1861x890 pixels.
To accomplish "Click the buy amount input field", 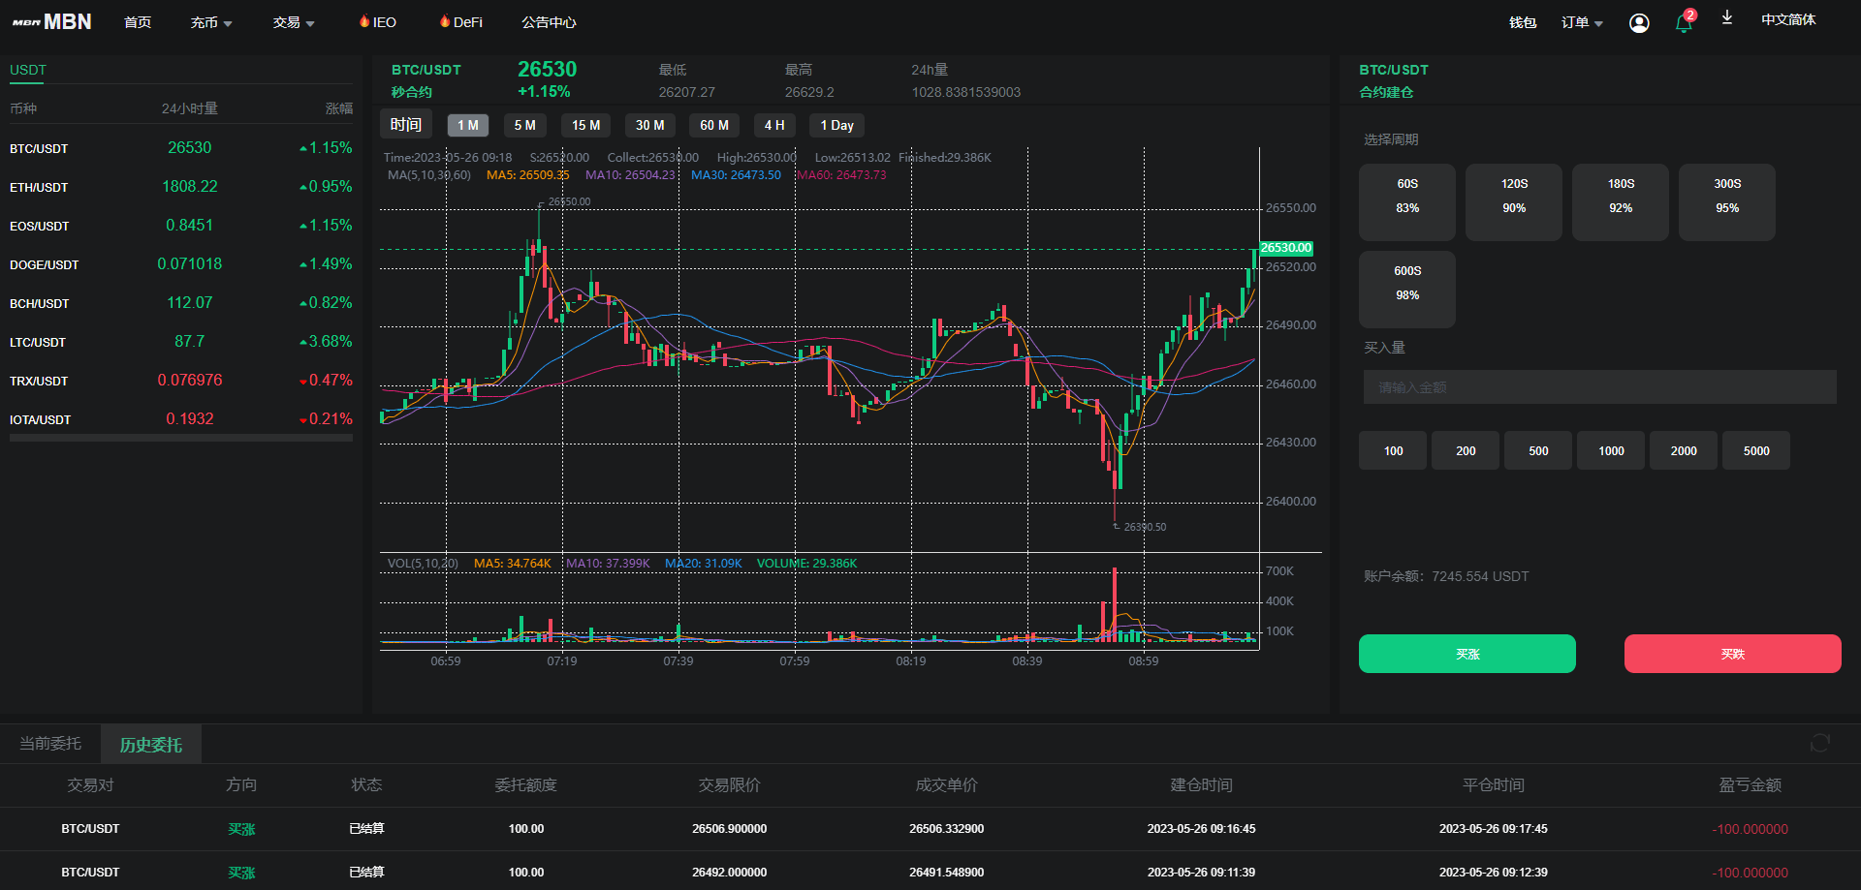I will (x=1599, y=386).
